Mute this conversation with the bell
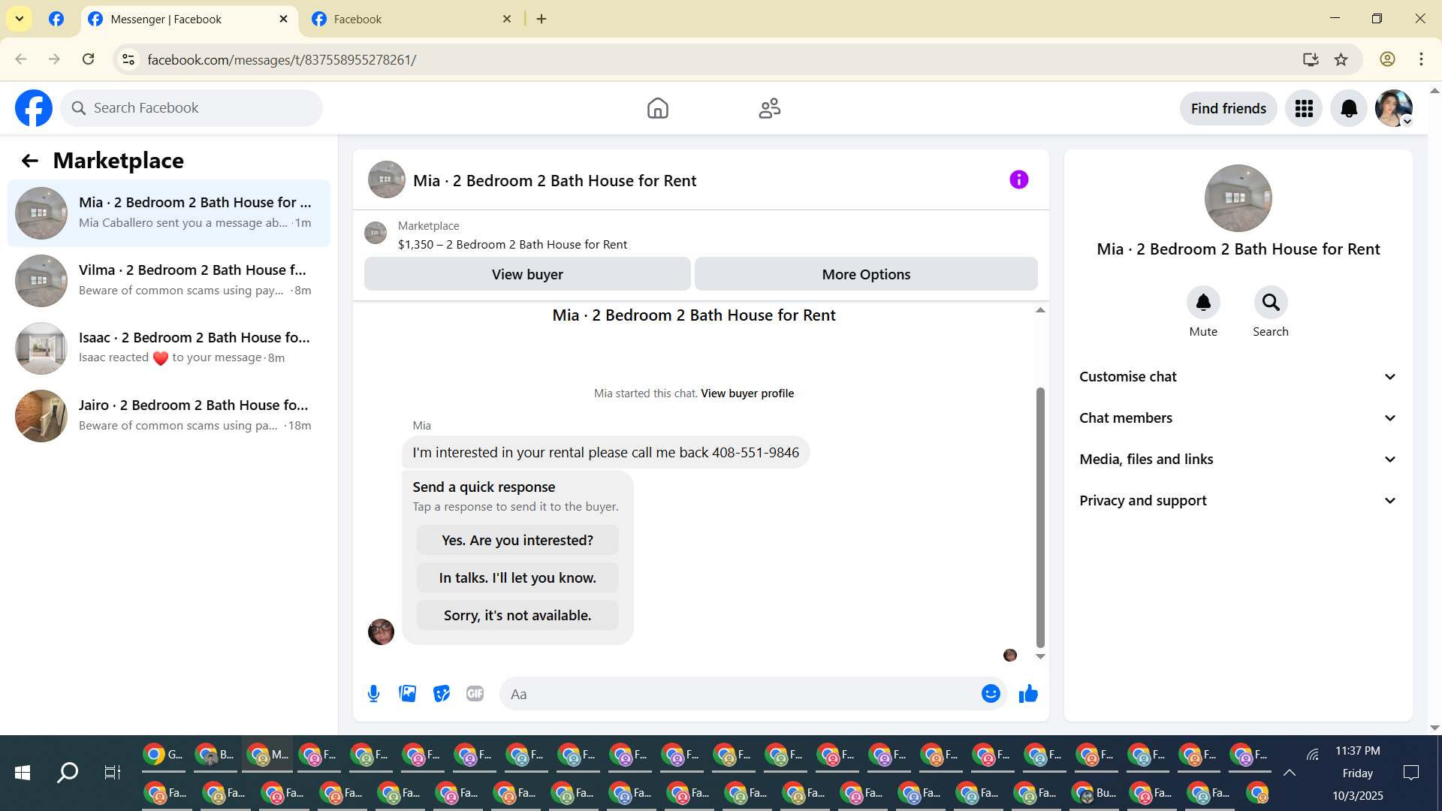Screen dimensions: 1442x811 [x=1203, y=303]
